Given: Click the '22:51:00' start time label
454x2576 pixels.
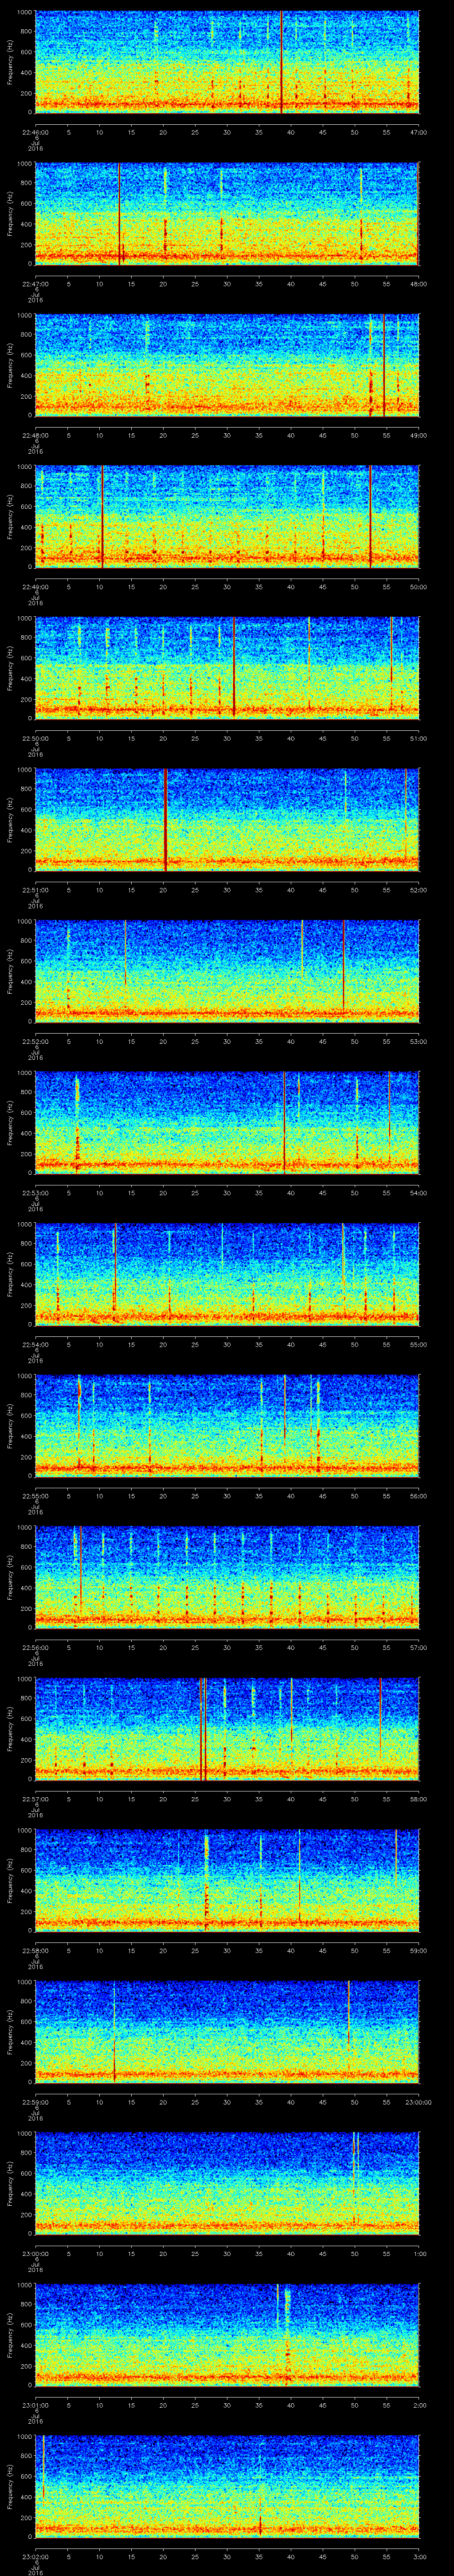Looking at the screenshot, I should click(x=36, y=890).
